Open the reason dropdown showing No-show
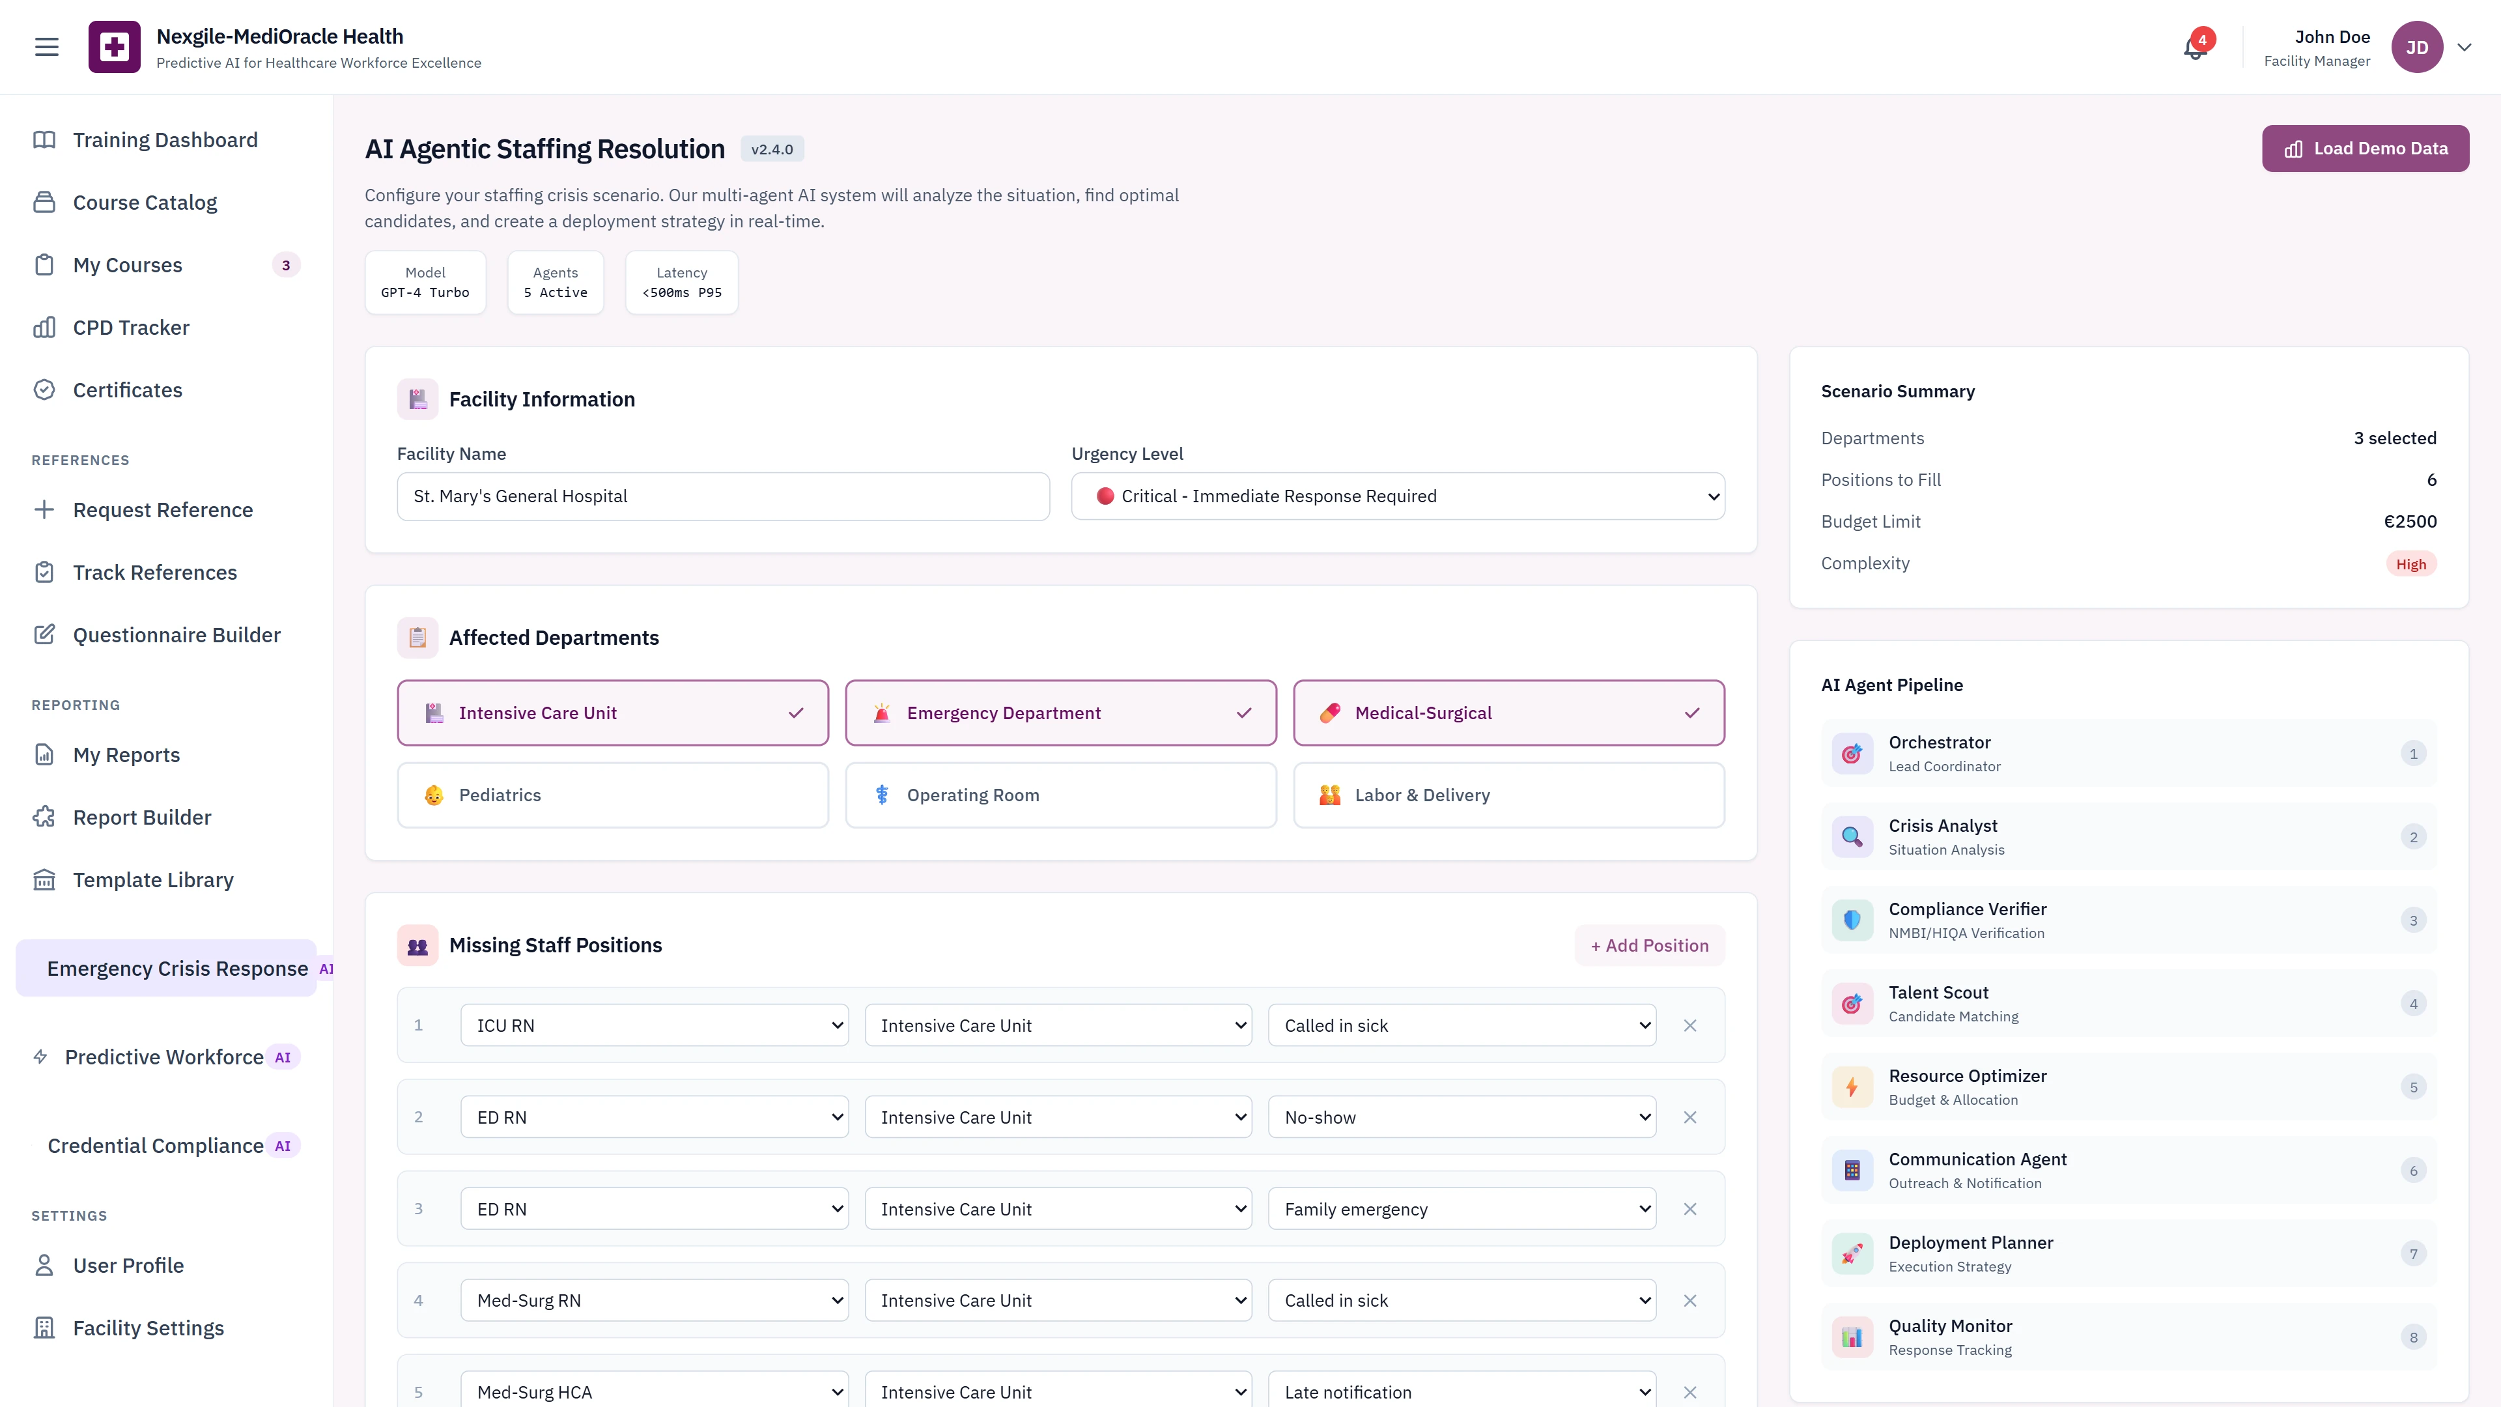Viewport: 2501px width, 1407px height. tap(1462, 1116)
